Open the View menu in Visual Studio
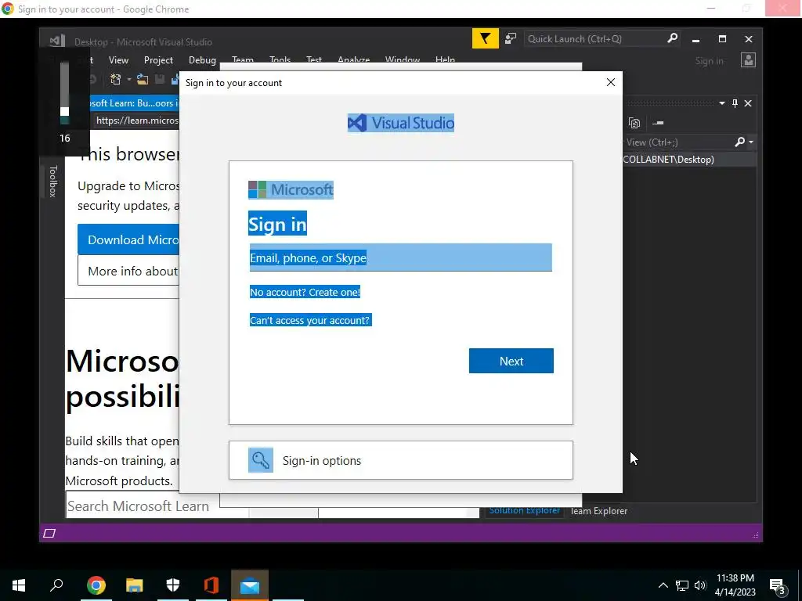 tap(118, 60)
